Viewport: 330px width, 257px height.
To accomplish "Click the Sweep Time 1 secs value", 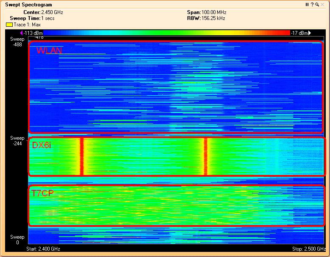I will pos(48,18).
